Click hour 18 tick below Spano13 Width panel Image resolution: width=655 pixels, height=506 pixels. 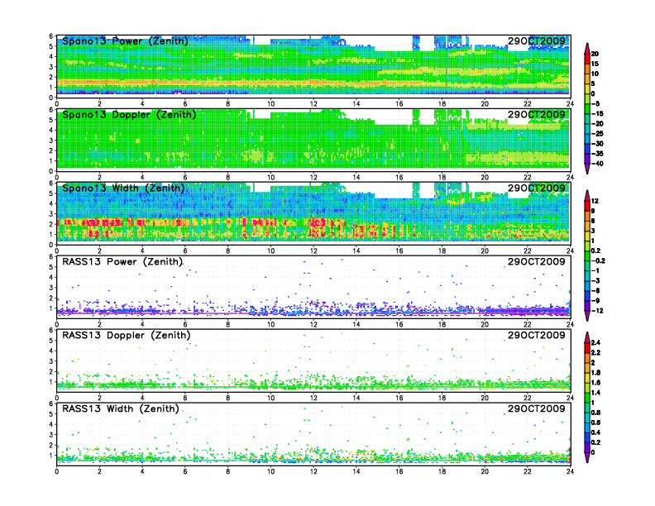442,251
